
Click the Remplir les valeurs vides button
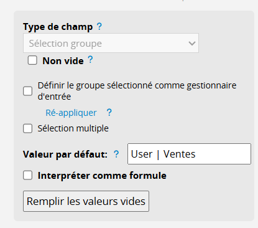click(x=86, y=201)
